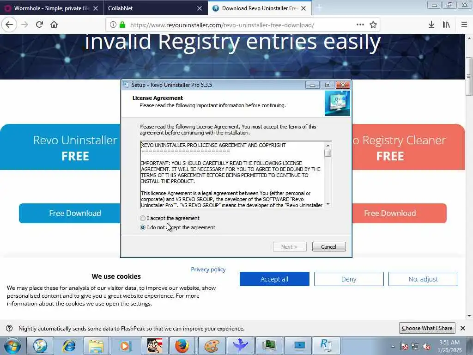Open the browser hamburger menu

coord(464,25)
